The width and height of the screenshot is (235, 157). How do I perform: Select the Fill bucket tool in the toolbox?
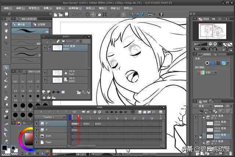pos(6,111)
